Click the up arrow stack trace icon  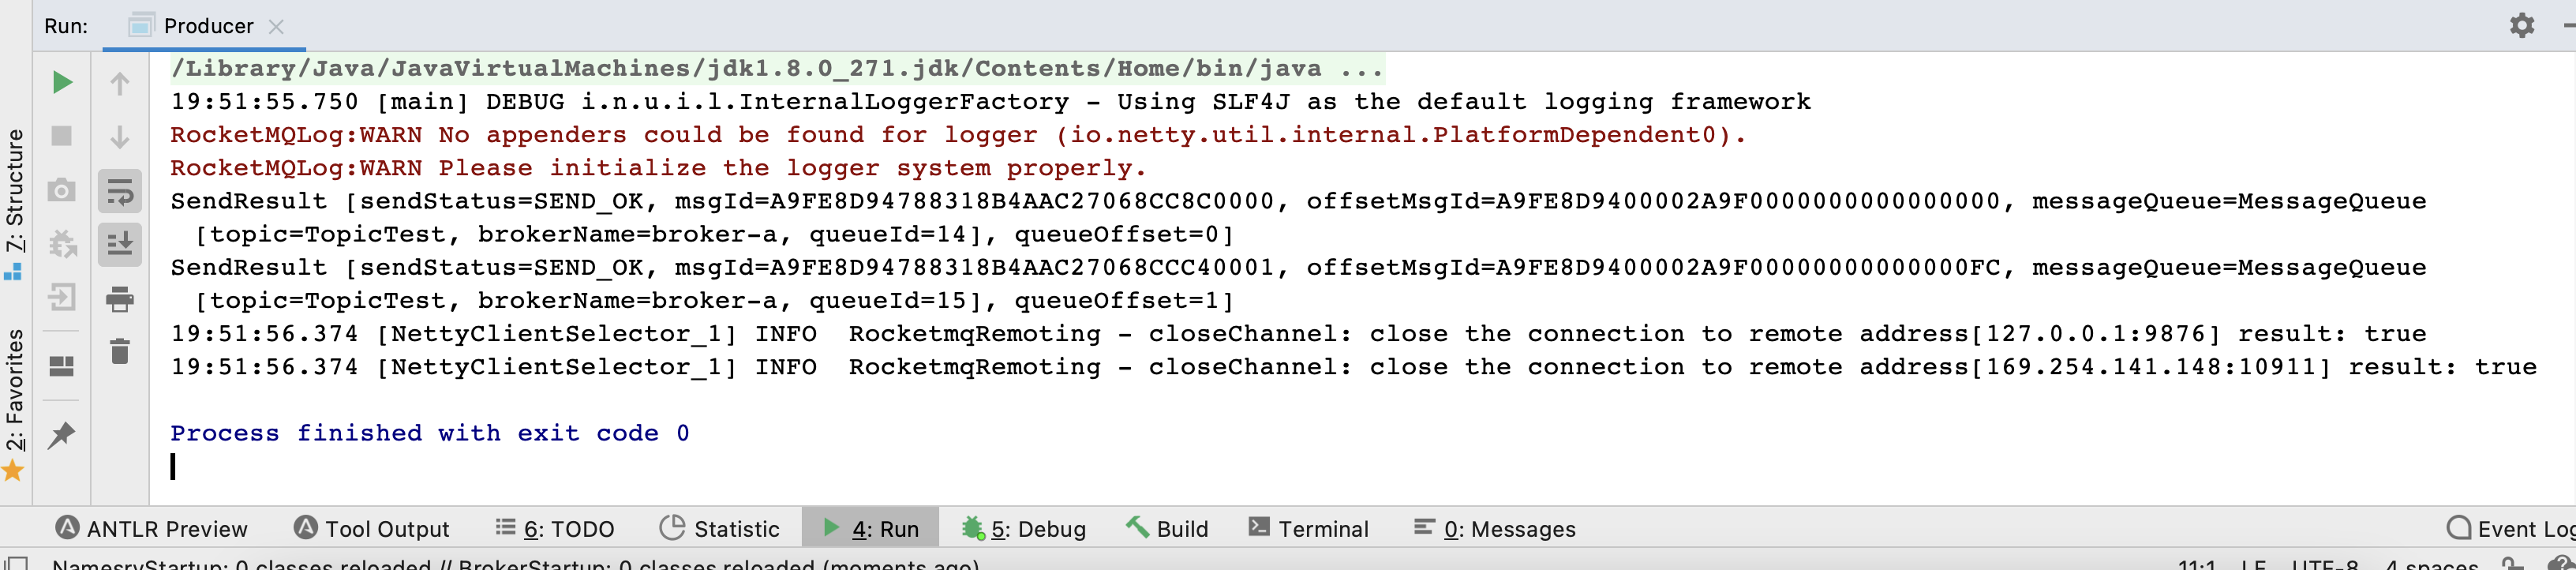coord(120,84)
